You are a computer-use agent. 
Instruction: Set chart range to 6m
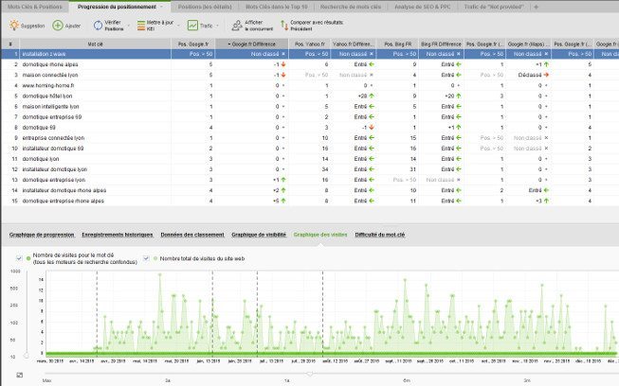(407, 380)
